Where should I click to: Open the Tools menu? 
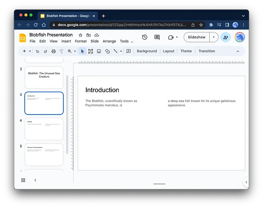124,41
